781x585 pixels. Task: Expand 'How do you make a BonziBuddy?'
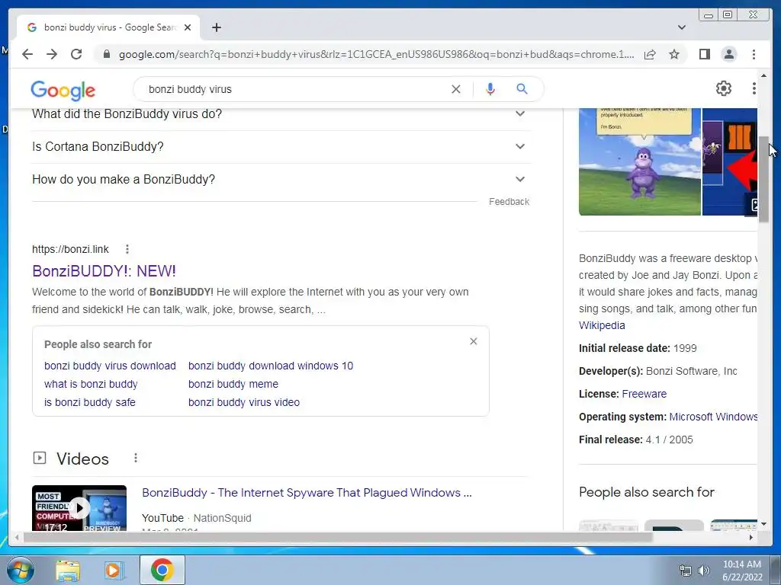[x=281, y=180]
